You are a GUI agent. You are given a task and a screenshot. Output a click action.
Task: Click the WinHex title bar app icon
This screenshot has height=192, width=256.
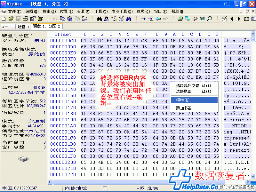click(3, 4)
